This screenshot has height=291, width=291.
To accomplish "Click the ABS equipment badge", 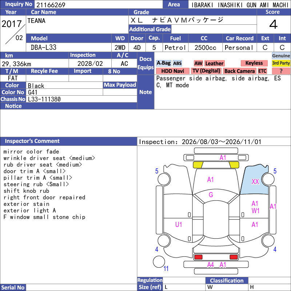I will click(177, 63).
